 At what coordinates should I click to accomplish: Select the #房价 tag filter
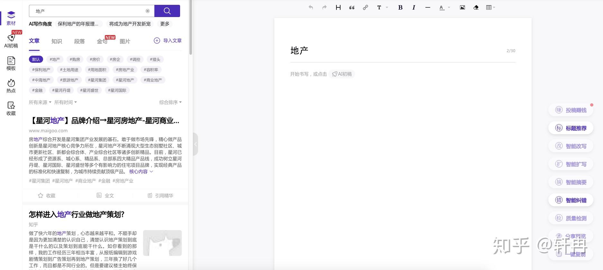tap(95, 59)
